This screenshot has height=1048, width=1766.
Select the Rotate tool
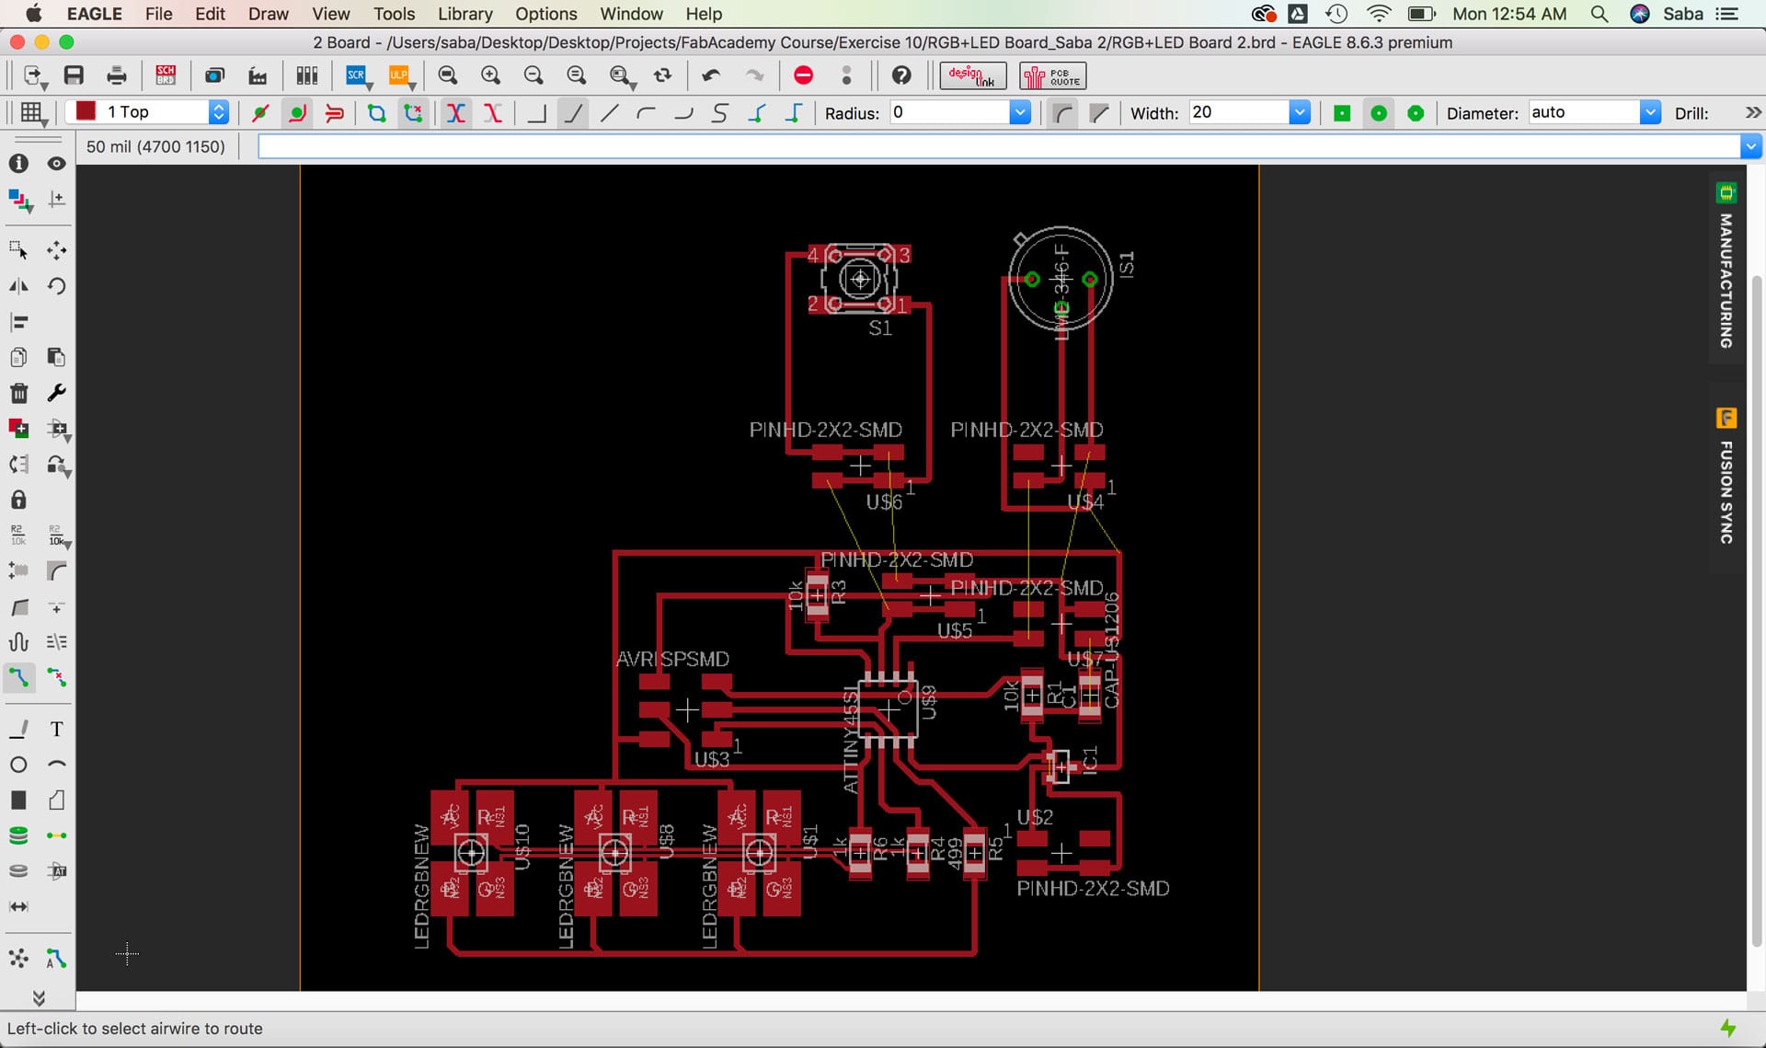[57, 286]
